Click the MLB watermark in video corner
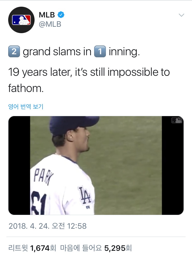This screenshot has width=192, height=259. pyautogui.click(x=177, y=120)
